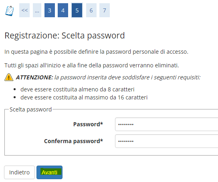Click the Conferma password* label
This screenshot has height=182, width=218.
click(x=73, y=141)
